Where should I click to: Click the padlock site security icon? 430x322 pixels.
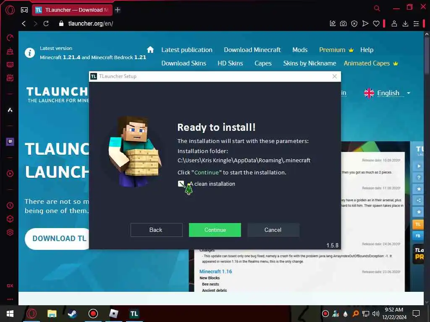(x=61, y=23)
